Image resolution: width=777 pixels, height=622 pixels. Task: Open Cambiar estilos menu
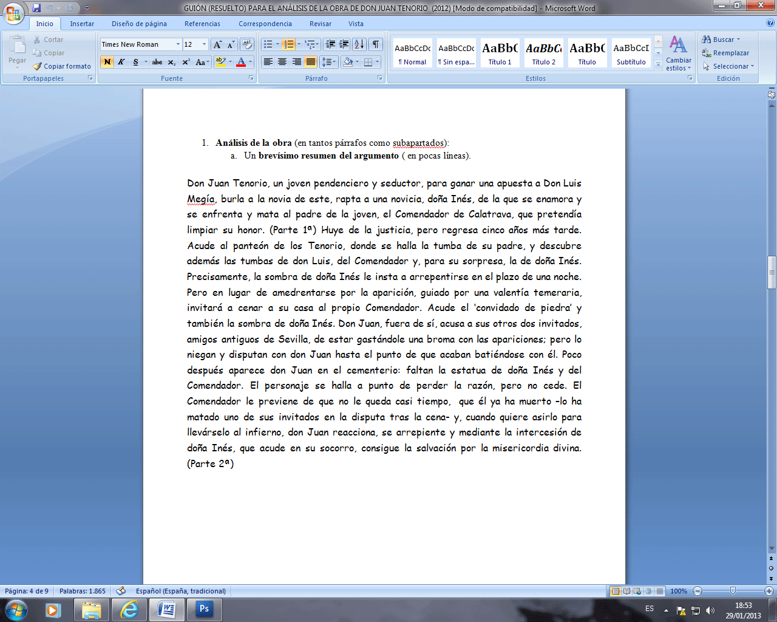[x=679, y=53]
